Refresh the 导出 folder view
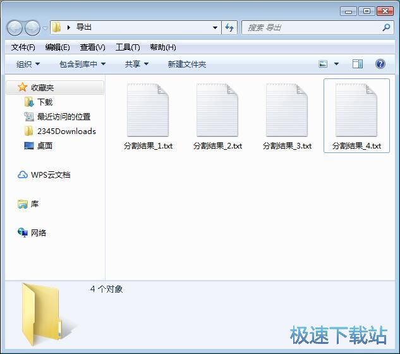 click(x=229, y=27)
